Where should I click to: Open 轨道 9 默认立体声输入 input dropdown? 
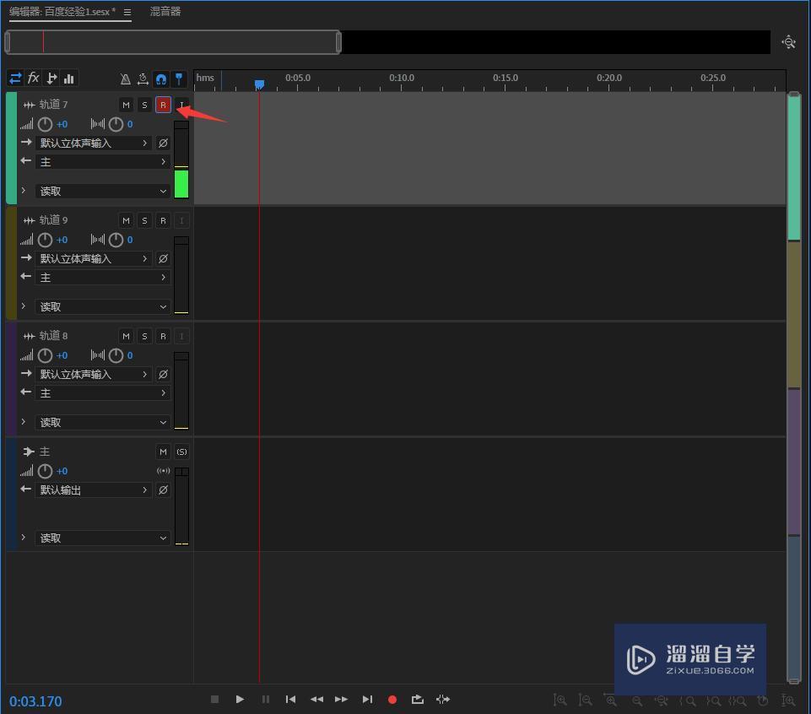tap(94, 259)
